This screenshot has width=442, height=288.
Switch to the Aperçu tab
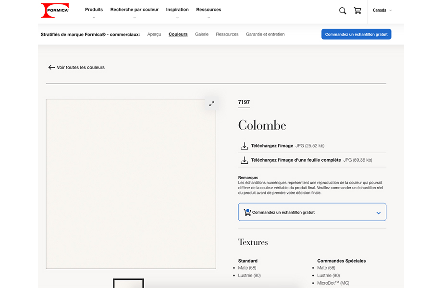coord(154,35)
